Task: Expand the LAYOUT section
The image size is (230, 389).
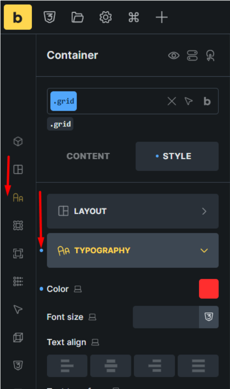Action: [133, 211]
